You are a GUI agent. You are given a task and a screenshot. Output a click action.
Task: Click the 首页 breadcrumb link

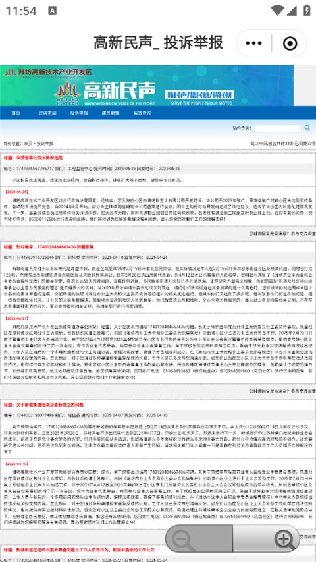28,144
